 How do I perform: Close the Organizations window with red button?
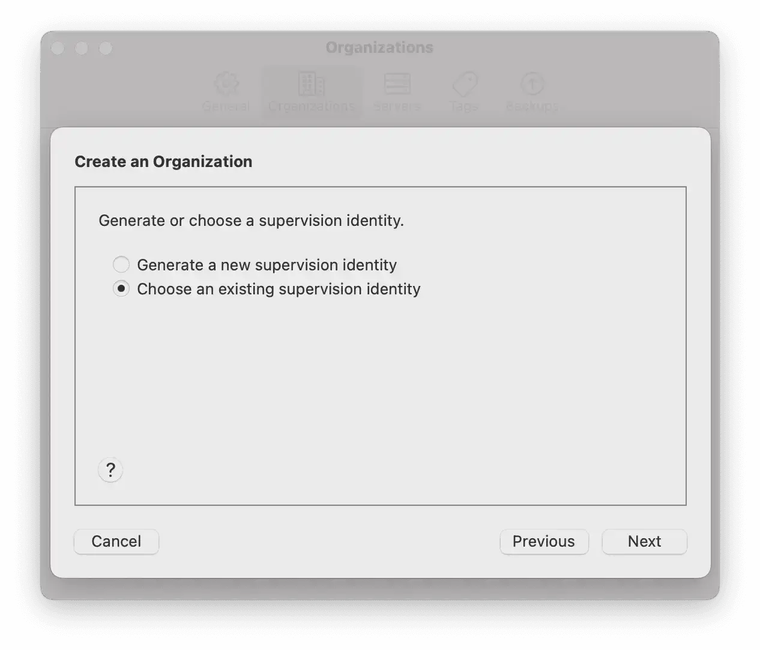(x=58, y=48)
